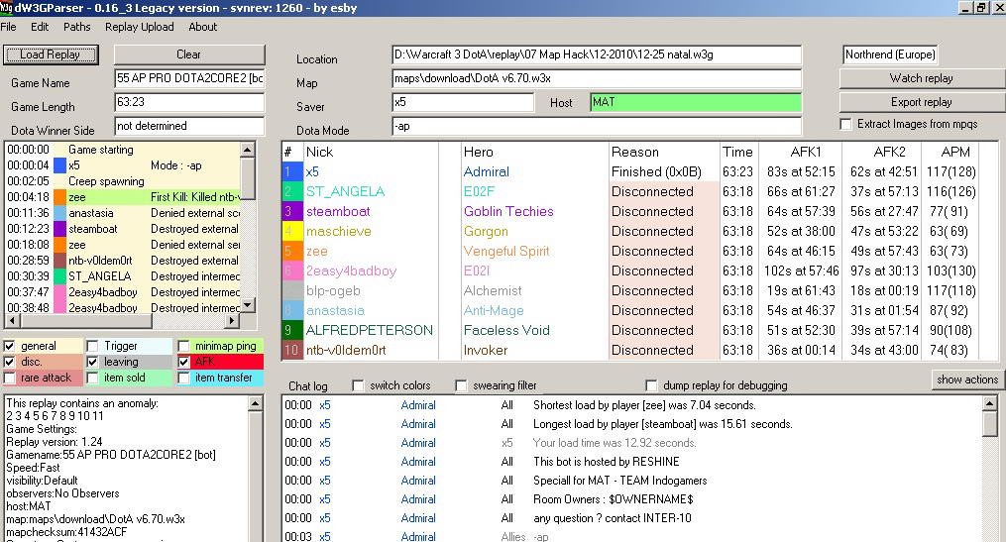
Task: Toggle the general events checkbox
Action: [x=10, y=346]
